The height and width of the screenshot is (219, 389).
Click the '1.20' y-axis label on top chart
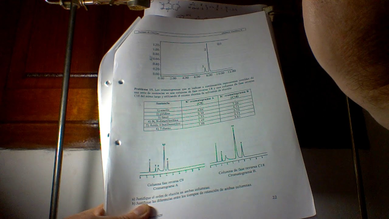click(156, 45)
